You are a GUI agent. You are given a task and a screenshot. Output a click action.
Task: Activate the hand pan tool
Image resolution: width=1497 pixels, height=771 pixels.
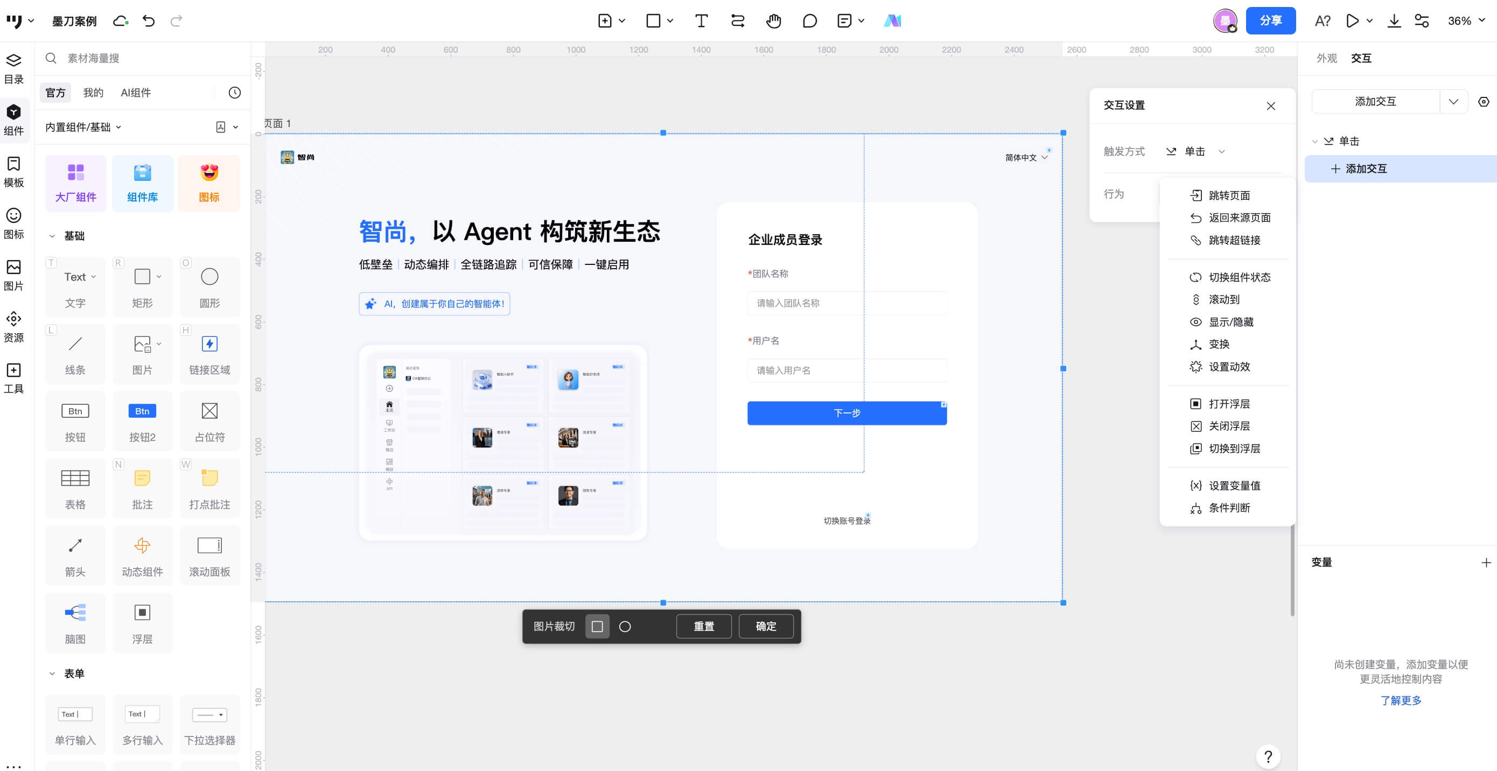click(x=773, y=21)
